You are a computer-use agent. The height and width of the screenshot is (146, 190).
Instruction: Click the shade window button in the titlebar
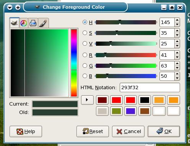[172, 8]
